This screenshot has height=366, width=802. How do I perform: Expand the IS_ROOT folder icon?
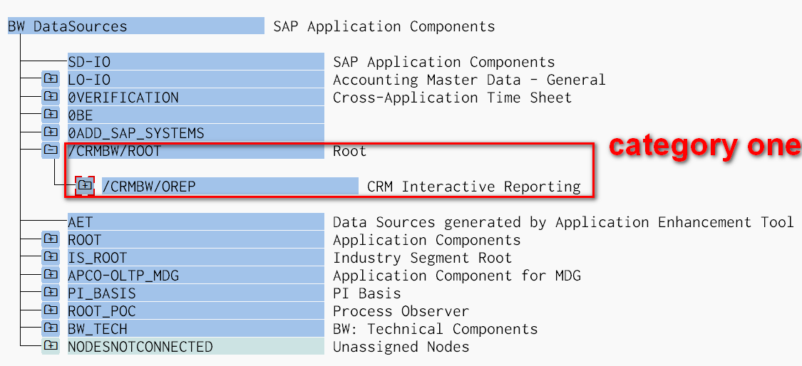pyautogui.click(x=50, y=257)
